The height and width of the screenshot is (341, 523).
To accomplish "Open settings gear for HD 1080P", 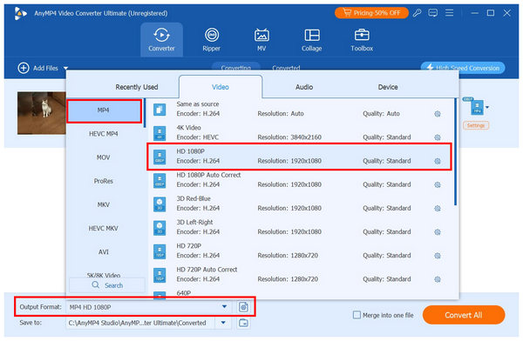I will pos(438,161).
